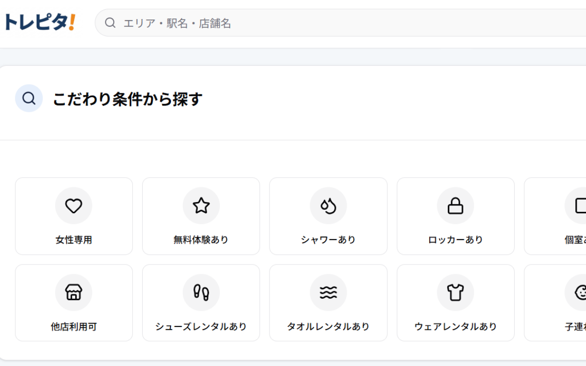Choose the 無料体験あり label
Viewport: 586px width, 366px height.
pyautogui.click(x=201, y=240)
